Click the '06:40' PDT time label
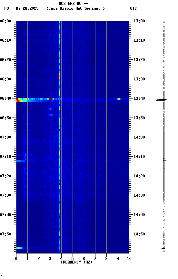The height and width of the screenshot is (279, 178). (5, 98)
